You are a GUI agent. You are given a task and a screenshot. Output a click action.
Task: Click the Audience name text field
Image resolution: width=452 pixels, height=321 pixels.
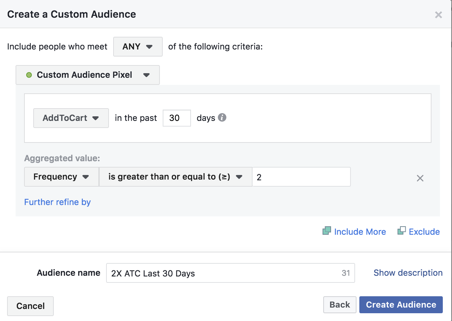[x=231, y=273]
